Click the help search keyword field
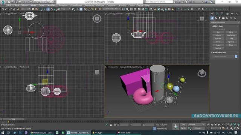 [x=159, y=2]
